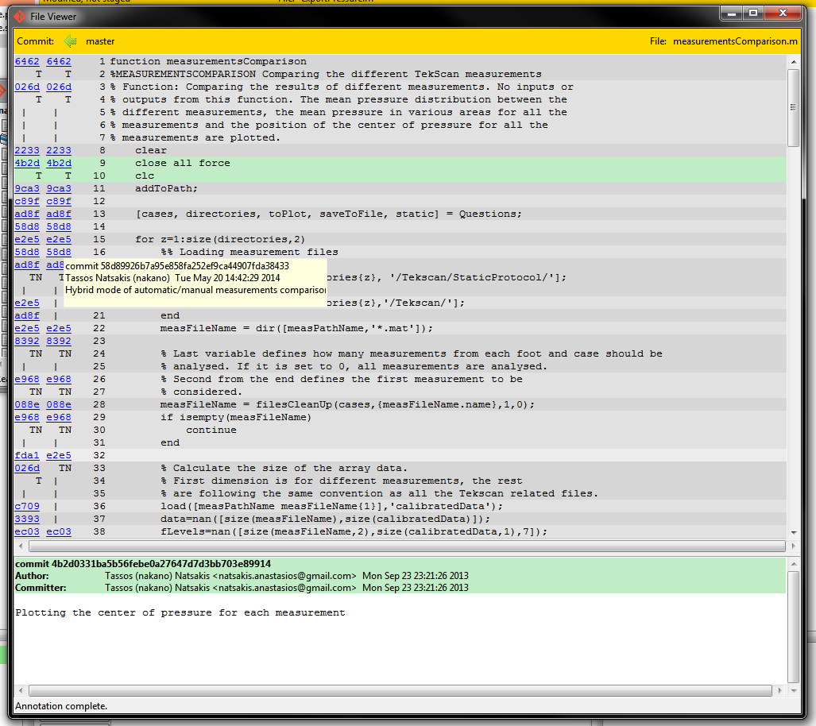Open second-column commit e2e5 on line 32
816x726 pixels.
[x=59, y=455]
